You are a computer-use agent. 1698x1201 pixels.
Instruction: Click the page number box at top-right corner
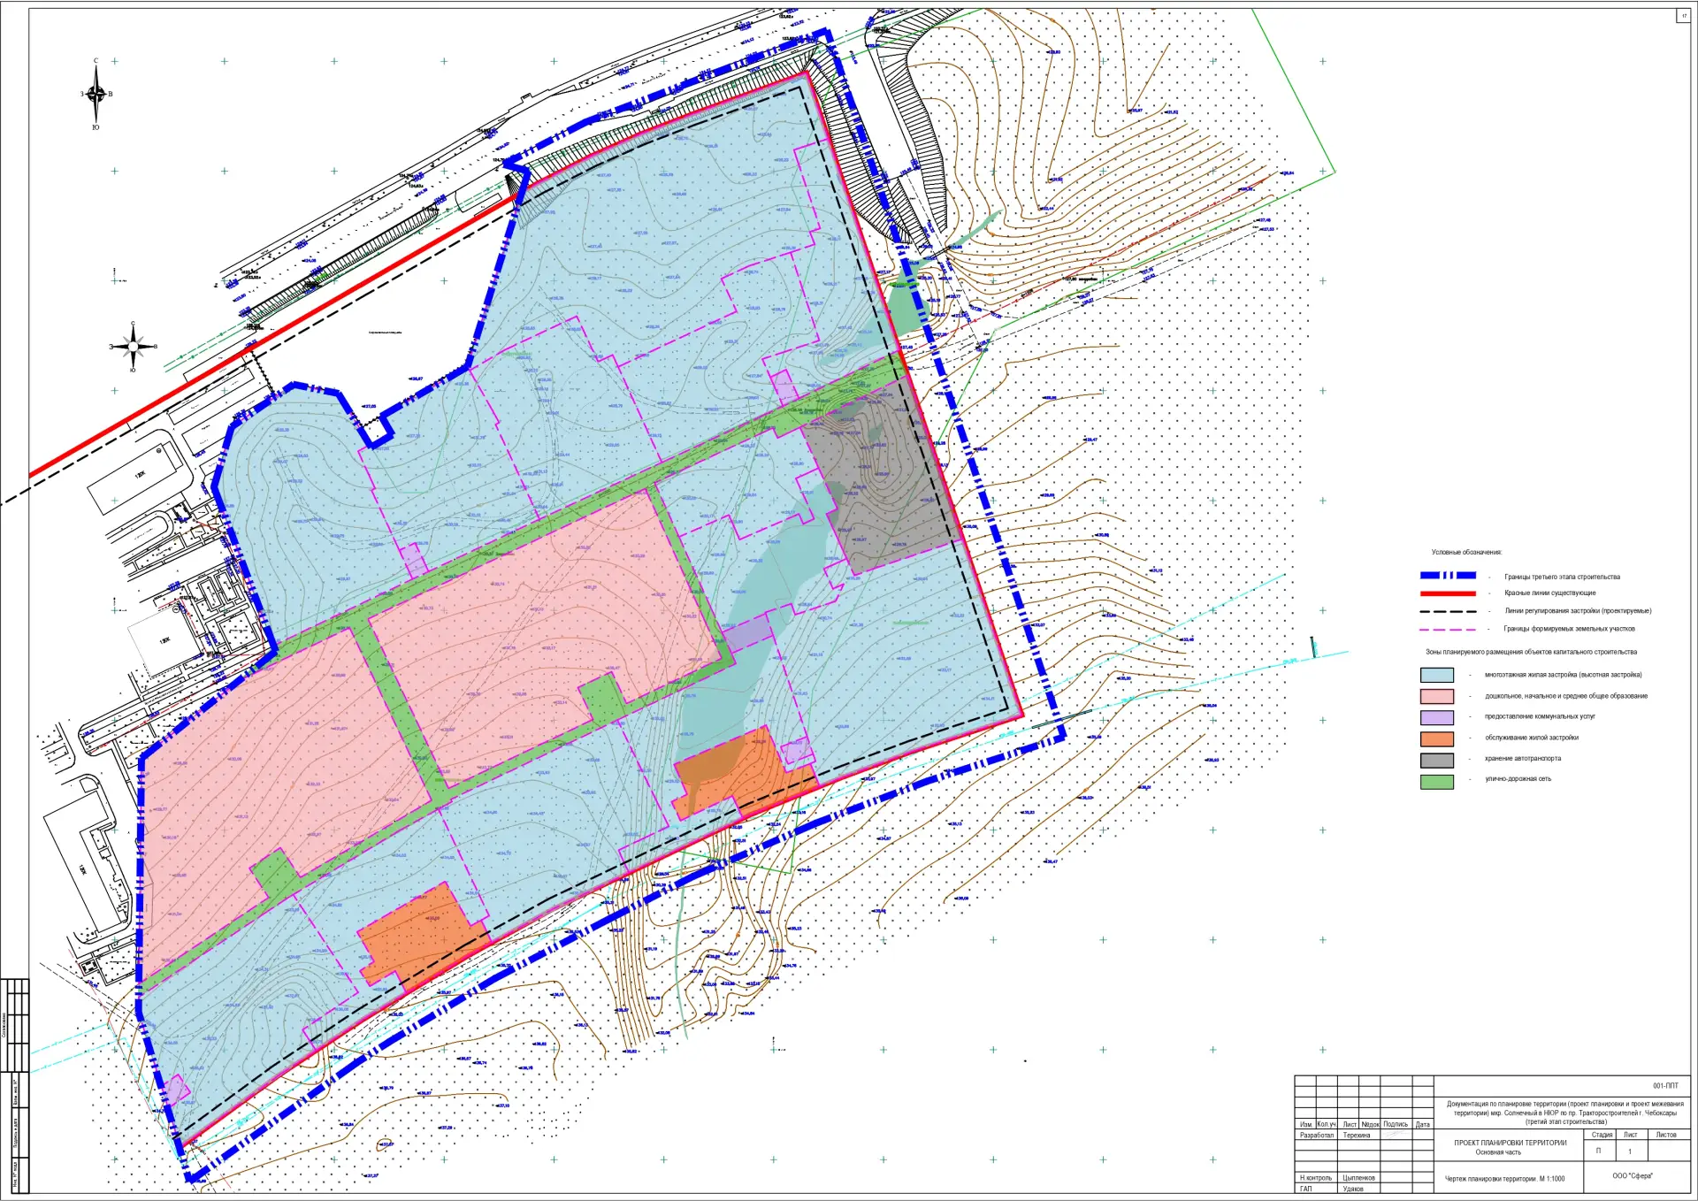1684,16
